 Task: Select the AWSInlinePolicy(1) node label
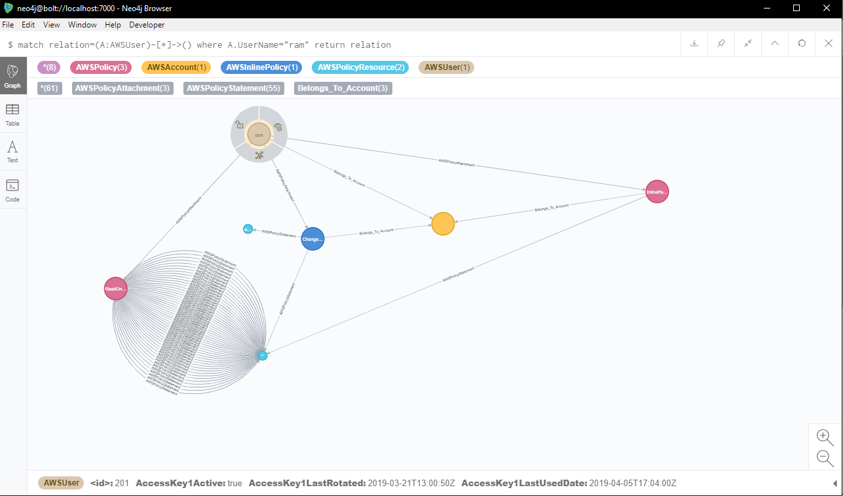pos(261,67)
